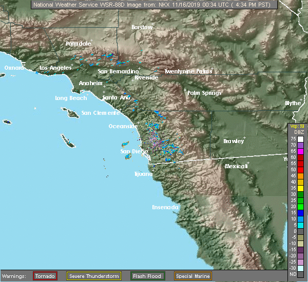The image size is (308, 282).
Task: Click the -15 dBZ dark purple swatch
Action: tap(300, 250)
